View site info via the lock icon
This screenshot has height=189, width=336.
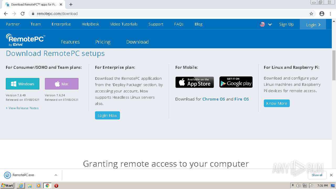(x=33, y=14)
